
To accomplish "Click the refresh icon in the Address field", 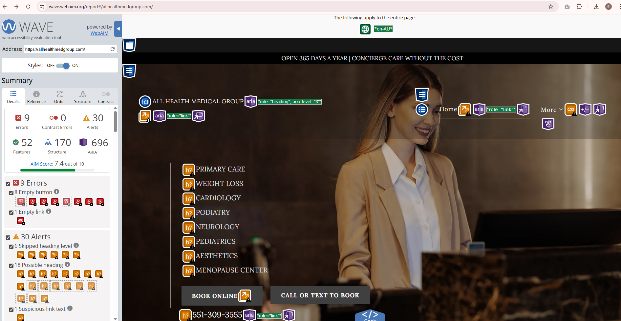I will tap(113, 49).
